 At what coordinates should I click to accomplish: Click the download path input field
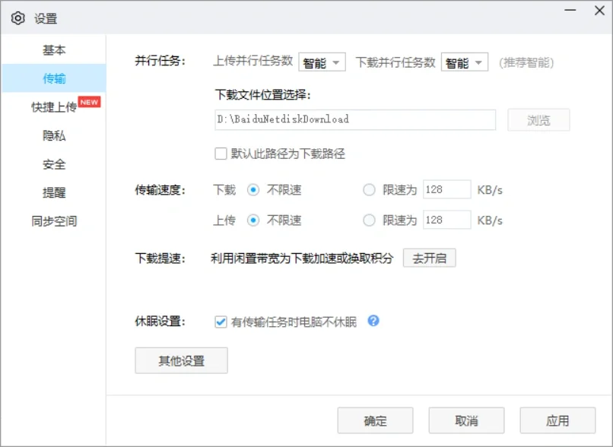(357, 119)
